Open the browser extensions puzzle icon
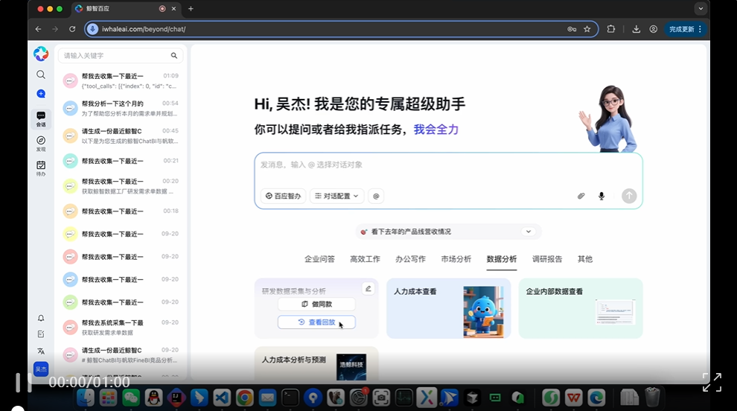 [610, 29]
